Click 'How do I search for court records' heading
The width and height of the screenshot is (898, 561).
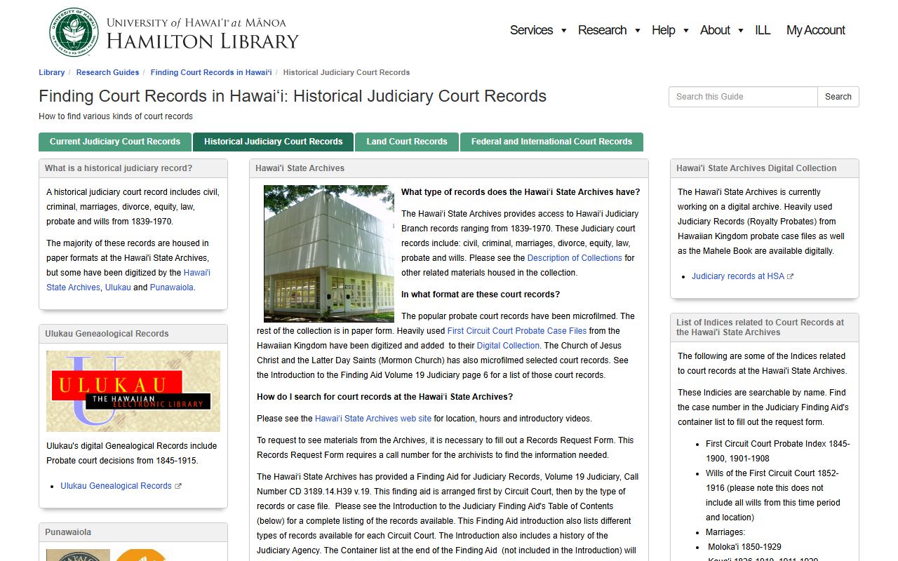coord(384,397)
